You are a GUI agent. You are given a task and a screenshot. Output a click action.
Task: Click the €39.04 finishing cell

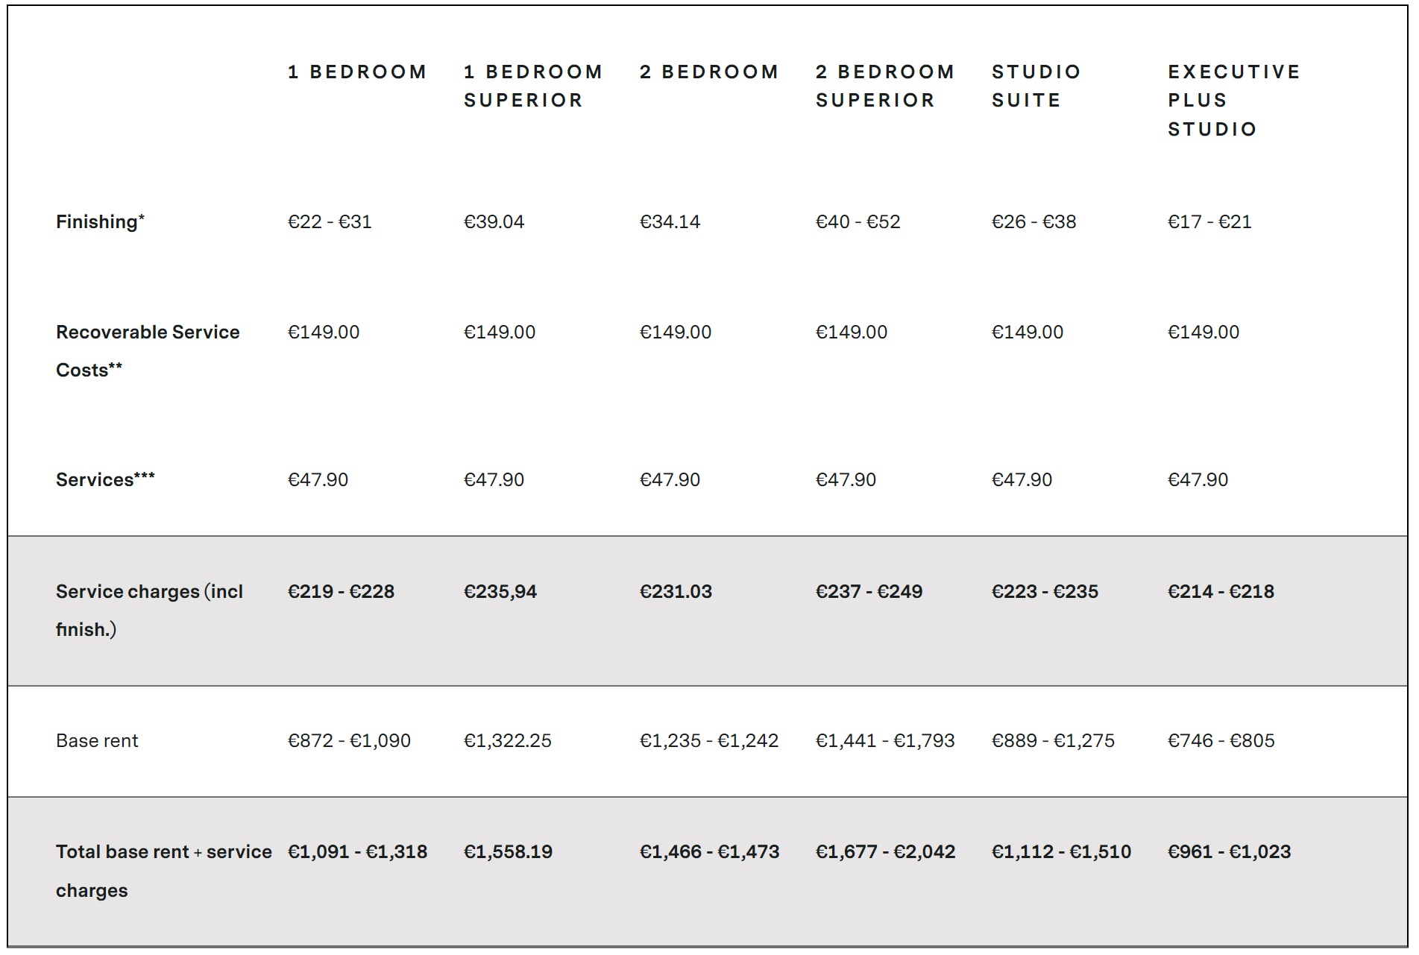494,222
